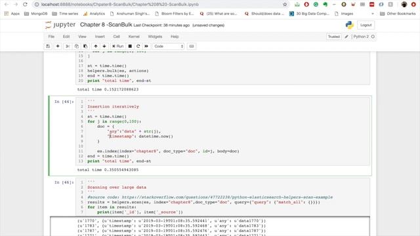The image size is (420, 236).
Task: Click the Logout button
Action: (x=366, y=25)
